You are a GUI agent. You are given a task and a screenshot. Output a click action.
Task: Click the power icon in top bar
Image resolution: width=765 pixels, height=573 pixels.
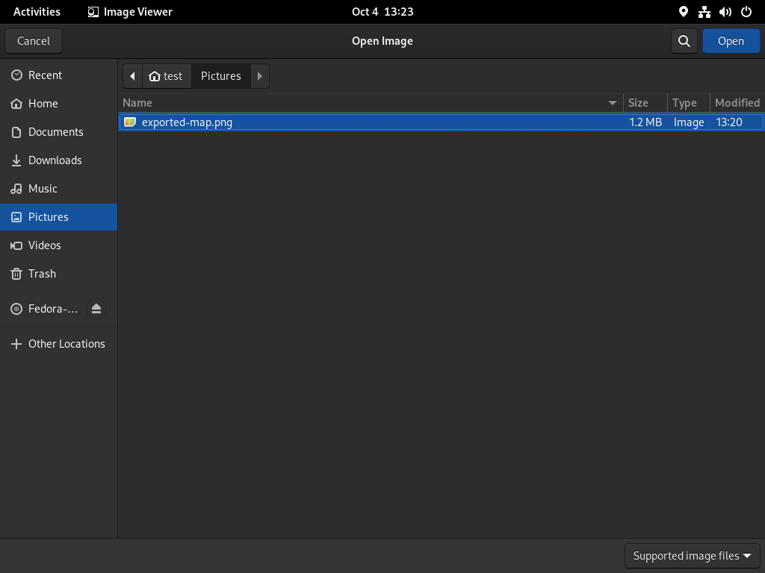[746, 12]
